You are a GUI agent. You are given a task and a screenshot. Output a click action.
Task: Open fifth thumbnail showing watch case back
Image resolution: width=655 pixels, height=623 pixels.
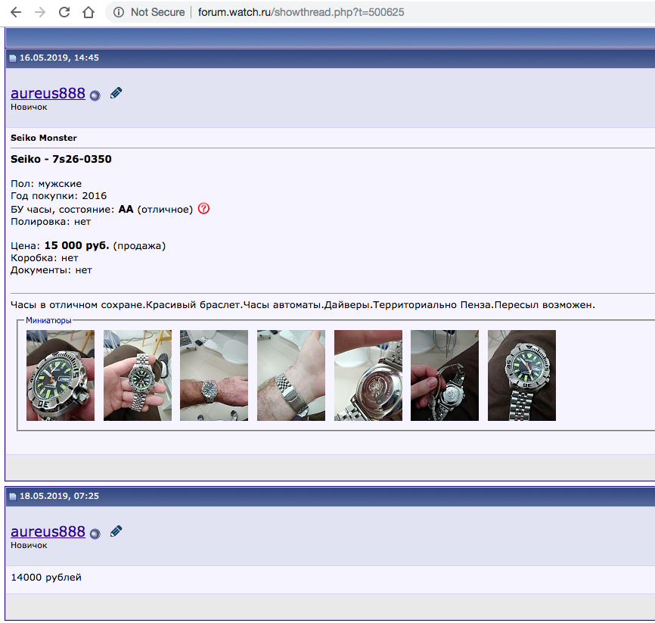click(368, 375)
